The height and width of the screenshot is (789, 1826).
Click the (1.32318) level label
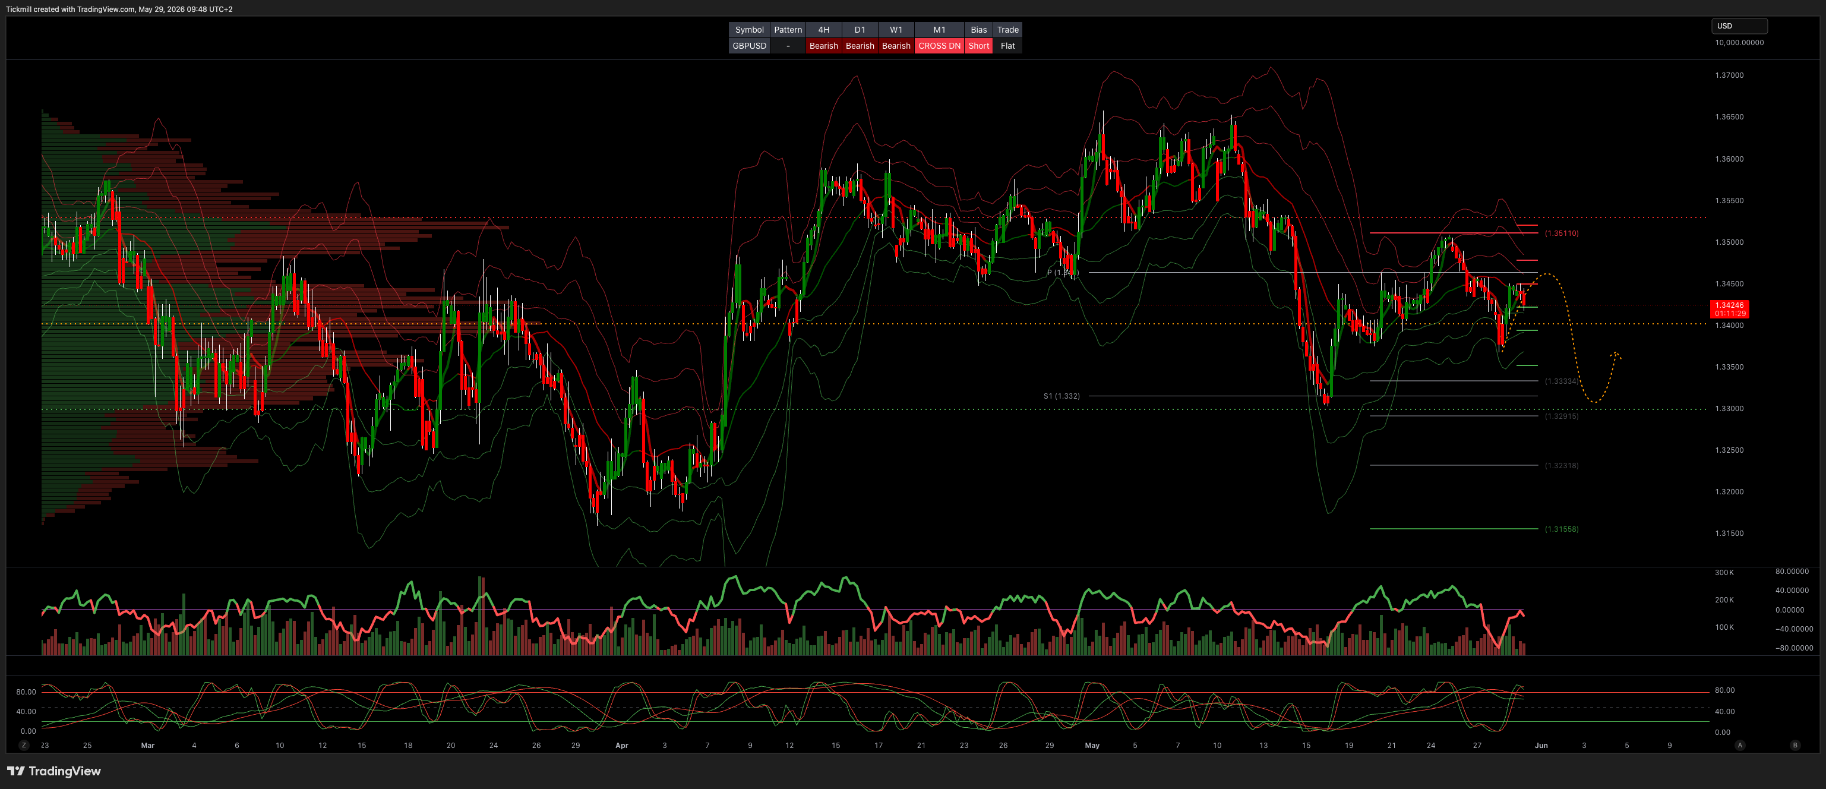1562,466
